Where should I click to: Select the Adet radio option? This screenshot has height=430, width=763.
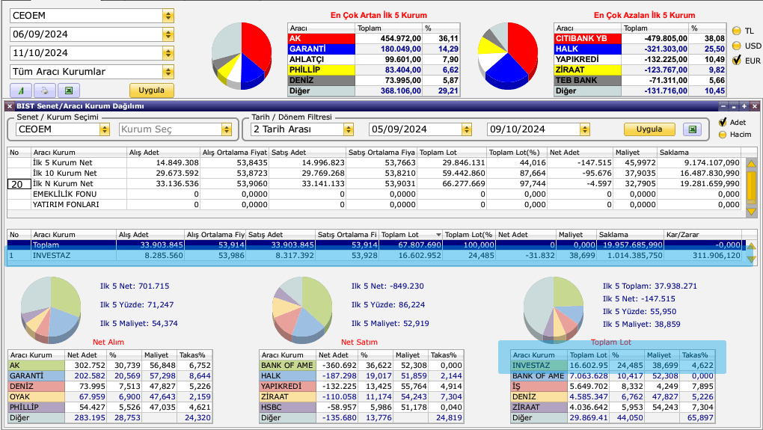pyautogui.click(x=723, y=123)
